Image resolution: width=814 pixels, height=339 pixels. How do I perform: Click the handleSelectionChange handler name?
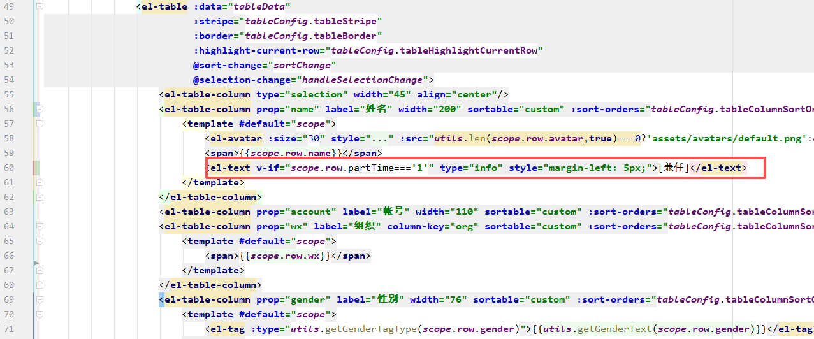[362, 80]
